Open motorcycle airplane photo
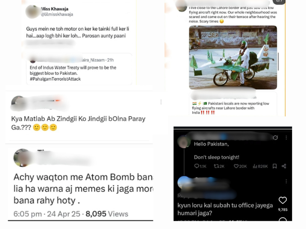Viewport: 306px width, 229px height. point(233,57)
